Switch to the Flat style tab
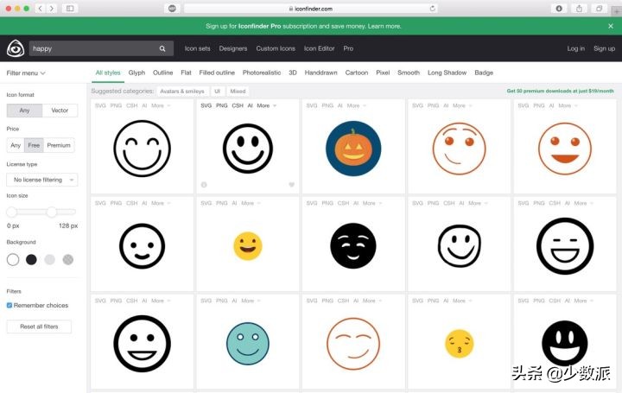This screenshot has height=393, width=622. tap(186, 73)
